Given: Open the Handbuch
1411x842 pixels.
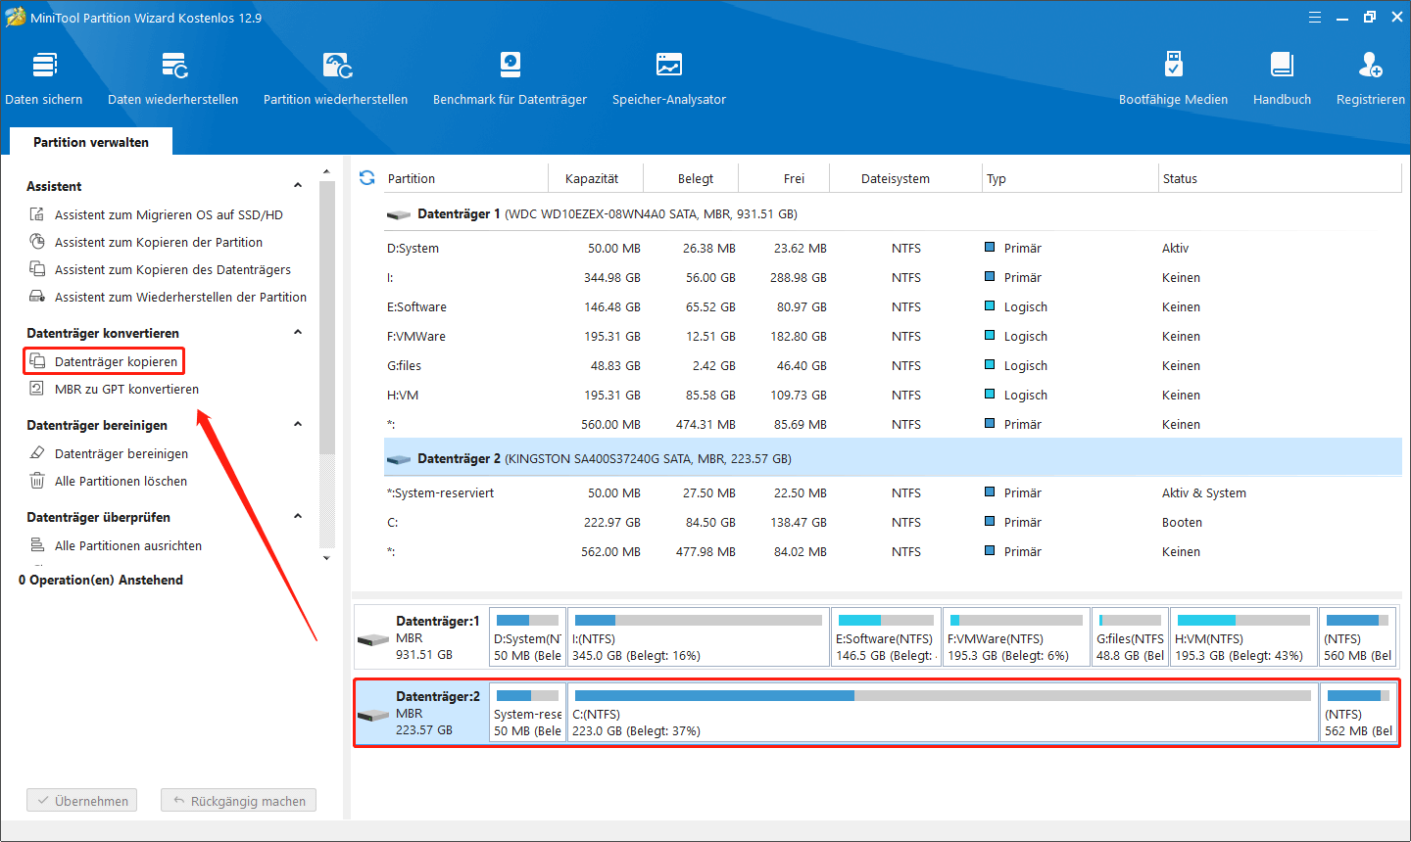Looking at the screenshot, I should pos(1282,78).
